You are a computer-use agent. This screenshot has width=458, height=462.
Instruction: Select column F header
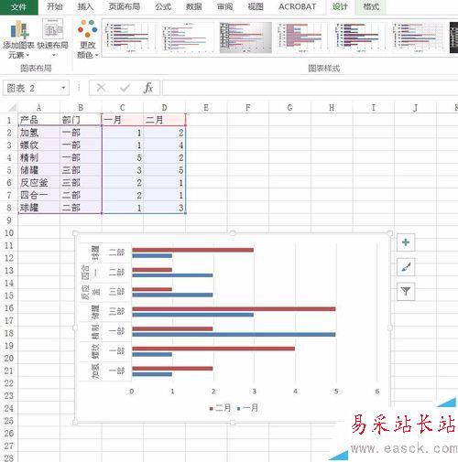click(x=247, y=108)
